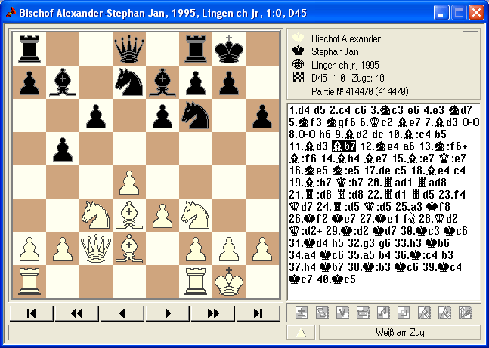
Task: Click the tournament globe icon beside Lingen
Action: click(x=299, y=64)
